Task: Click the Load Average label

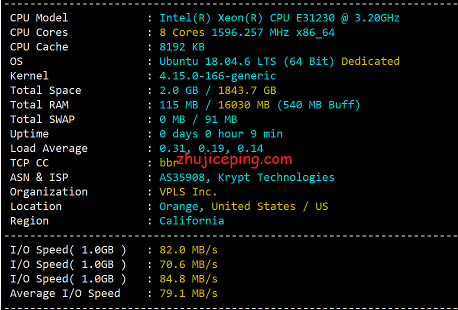Action: coord(49,148)
